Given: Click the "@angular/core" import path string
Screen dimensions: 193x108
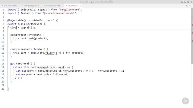Looking at the screenshot, I should (x=70, y=10).
